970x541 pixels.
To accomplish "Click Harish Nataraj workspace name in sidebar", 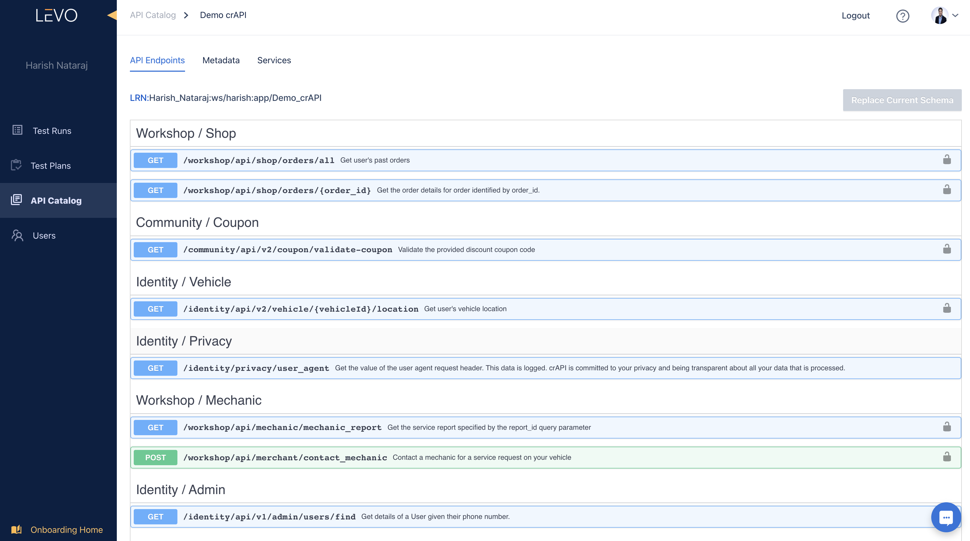I will [57, 65].
